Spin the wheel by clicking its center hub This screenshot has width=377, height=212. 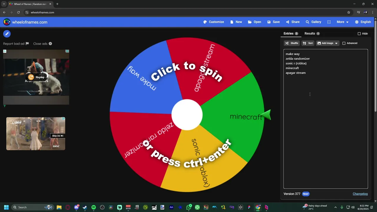point(187,115)
